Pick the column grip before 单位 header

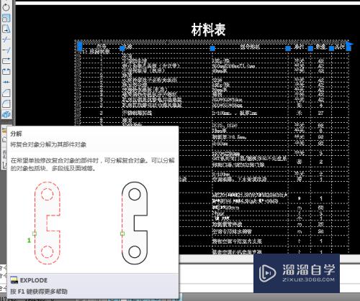coord(288,49)
